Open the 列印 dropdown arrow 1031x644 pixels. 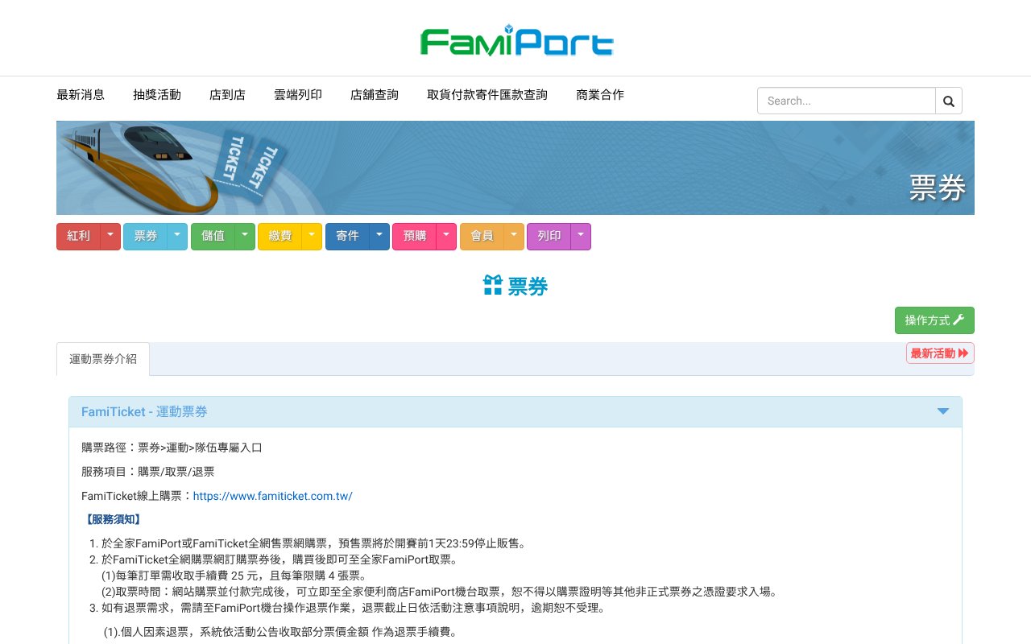click(581, 236)
